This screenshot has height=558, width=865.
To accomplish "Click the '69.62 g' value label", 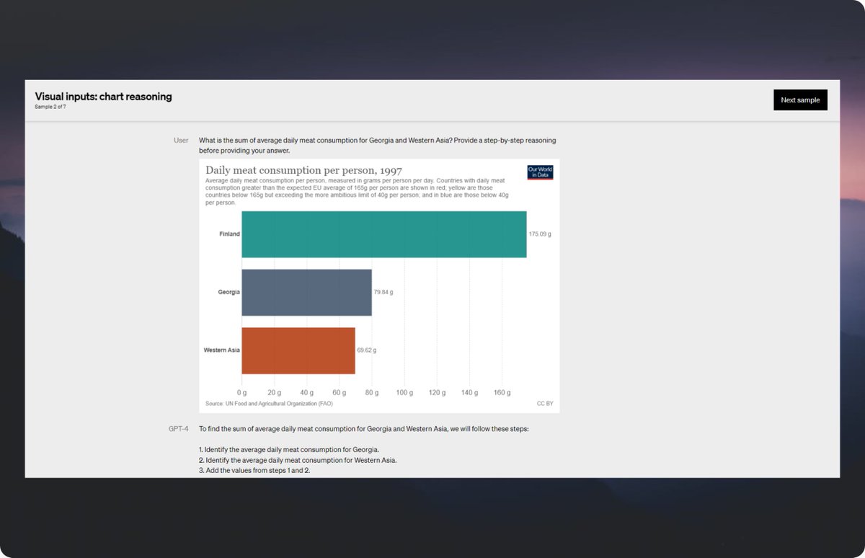I will coord(367,350).
